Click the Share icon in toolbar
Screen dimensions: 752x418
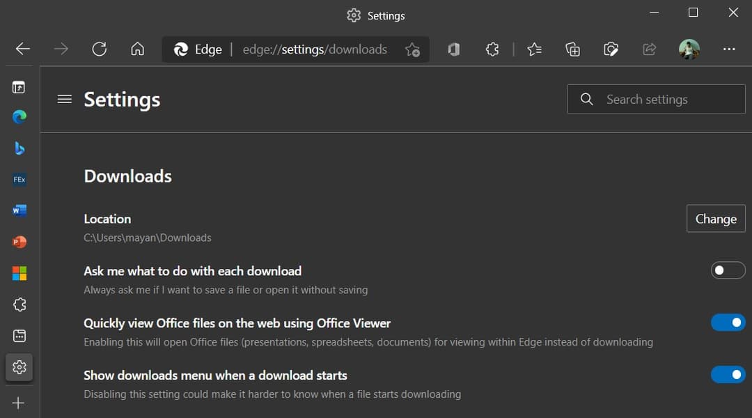[x=649, y=49]
